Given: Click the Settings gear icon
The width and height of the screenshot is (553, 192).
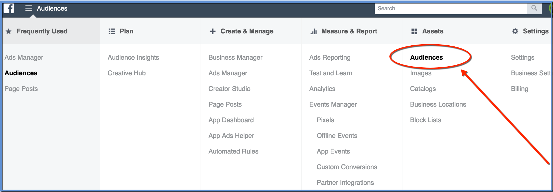Looking at the screenshot, I should pyautogui.click(x=515, y=31).
